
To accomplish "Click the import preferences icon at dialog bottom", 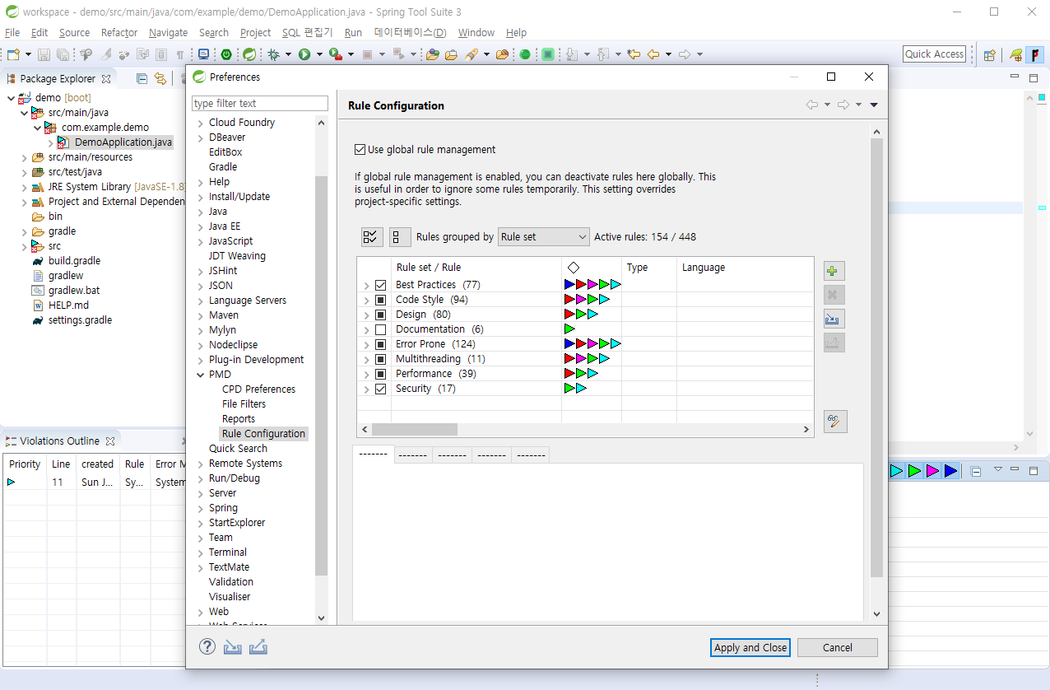I will point(233,647).
